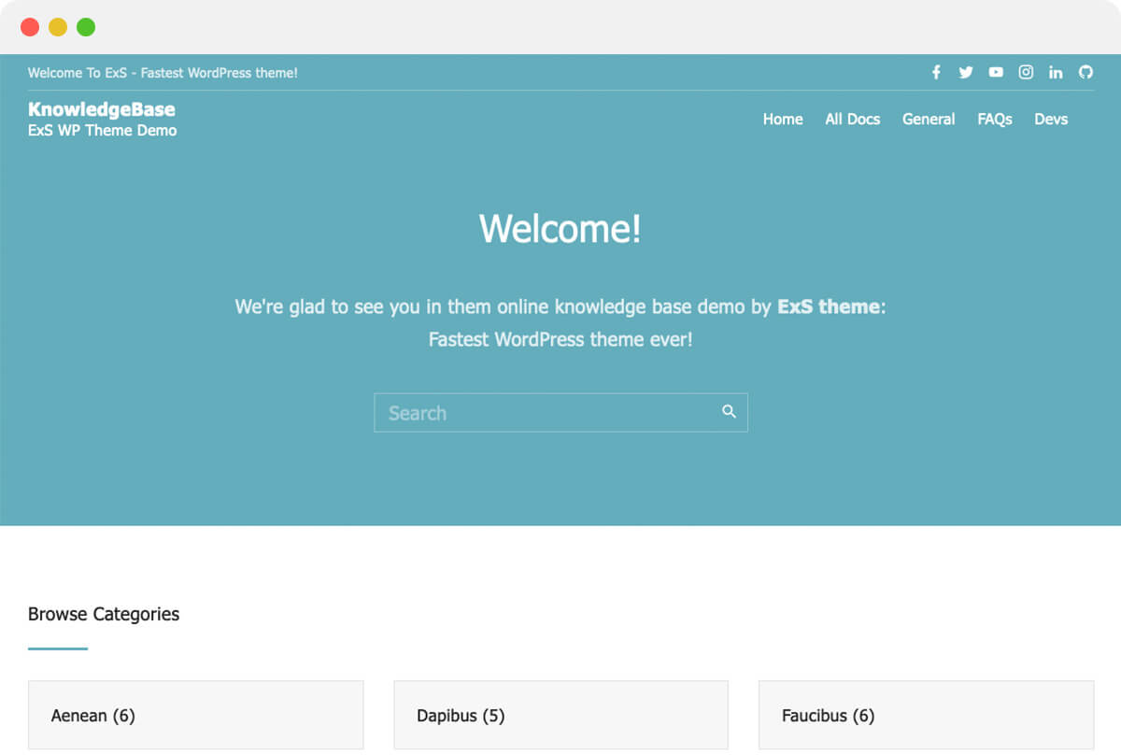Click the yellow minimize window button

58,27
